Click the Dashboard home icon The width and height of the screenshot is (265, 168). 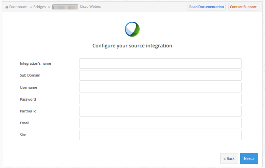6,7
